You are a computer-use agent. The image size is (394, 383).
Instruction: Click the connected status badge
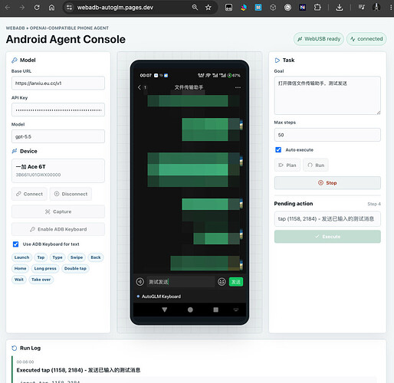coord(366,39)
